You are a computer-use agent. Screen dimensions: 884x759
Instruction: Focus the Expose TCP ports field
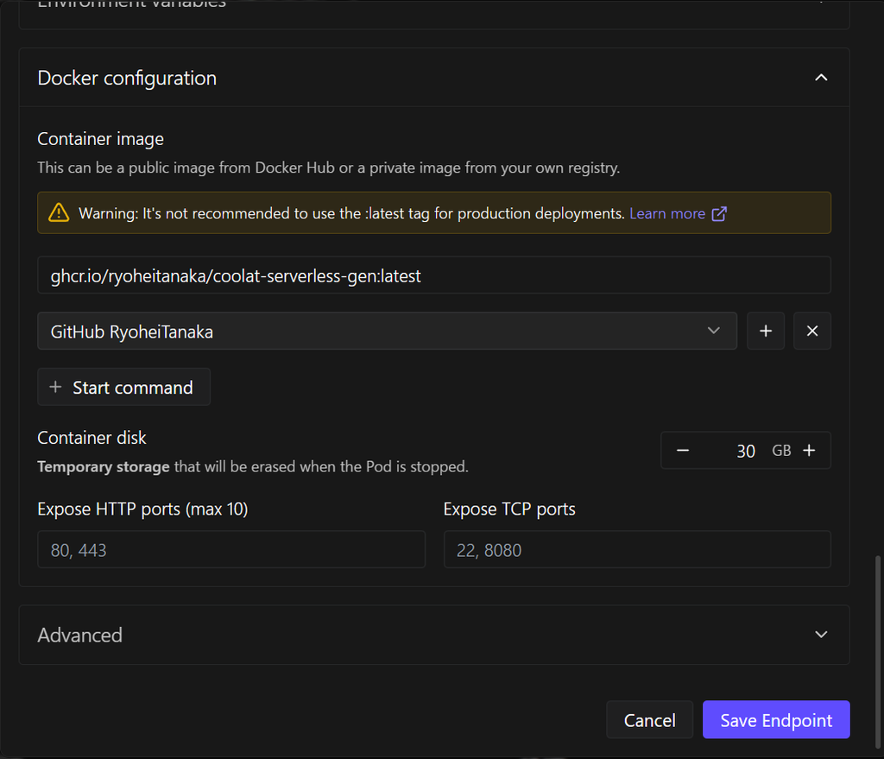pyautogui.click(x=637, y=550)
